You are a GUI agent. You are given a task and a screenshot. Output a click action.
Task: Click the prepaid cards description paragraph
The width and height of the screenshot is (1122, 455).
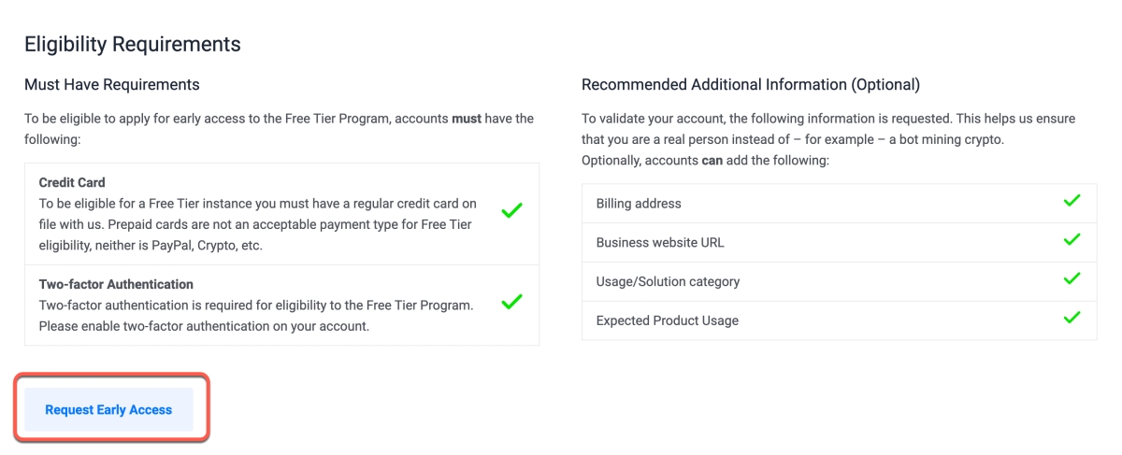(257, 224)
